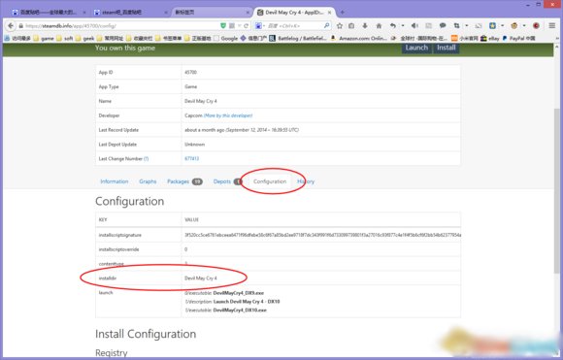Viewport: 563px width, 360px height.
Task: Bookmark this page with the star icon
Action: tap(340, 26)
